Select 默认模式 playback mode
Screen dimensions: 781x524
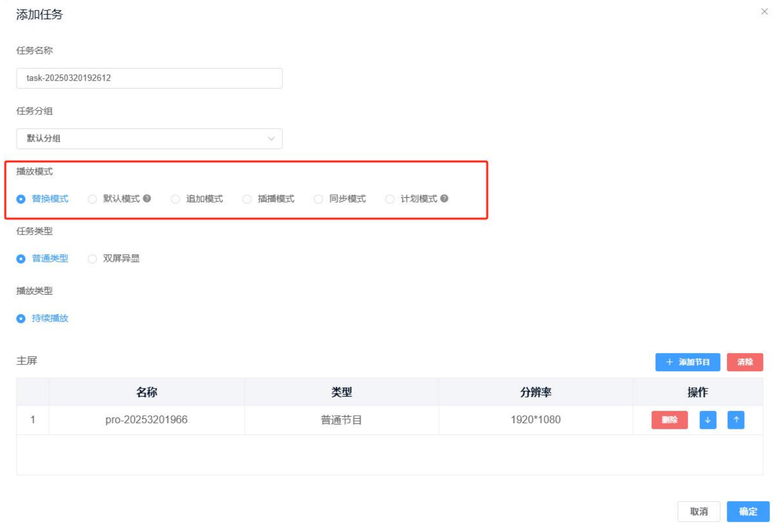(93, 199)
